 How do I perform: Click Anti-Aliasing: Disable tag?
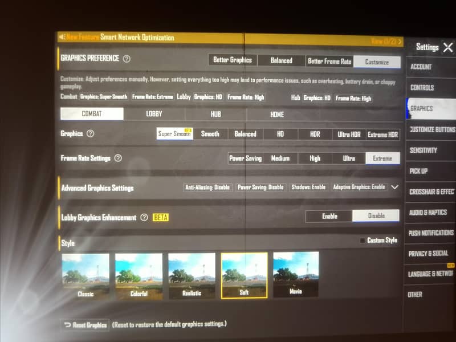(207, 188)
